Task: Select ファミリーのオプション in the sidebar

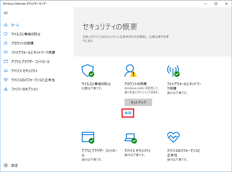Action: [x=25, y=89]
